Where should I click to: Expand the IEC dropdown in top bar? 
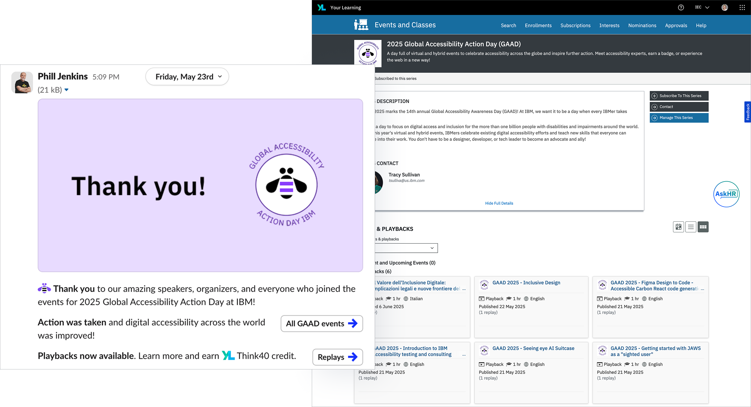(702, 7)
